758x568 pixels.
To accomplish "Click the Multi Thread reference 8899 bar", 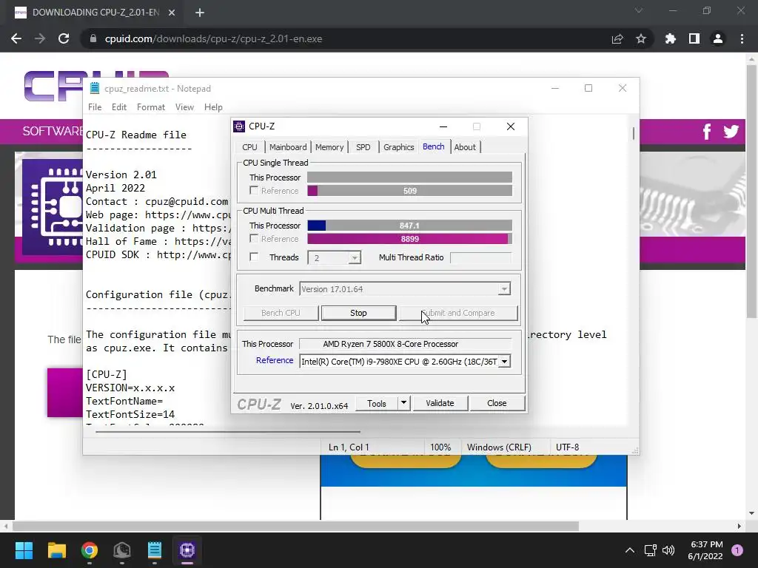I will tap(409, 239).
